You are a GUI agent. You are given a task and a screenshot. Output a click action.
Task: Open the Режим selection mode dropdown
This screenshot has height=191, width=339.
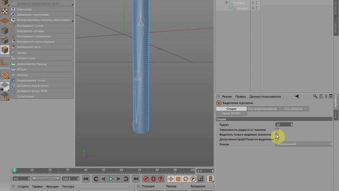[x=304, y=144]
